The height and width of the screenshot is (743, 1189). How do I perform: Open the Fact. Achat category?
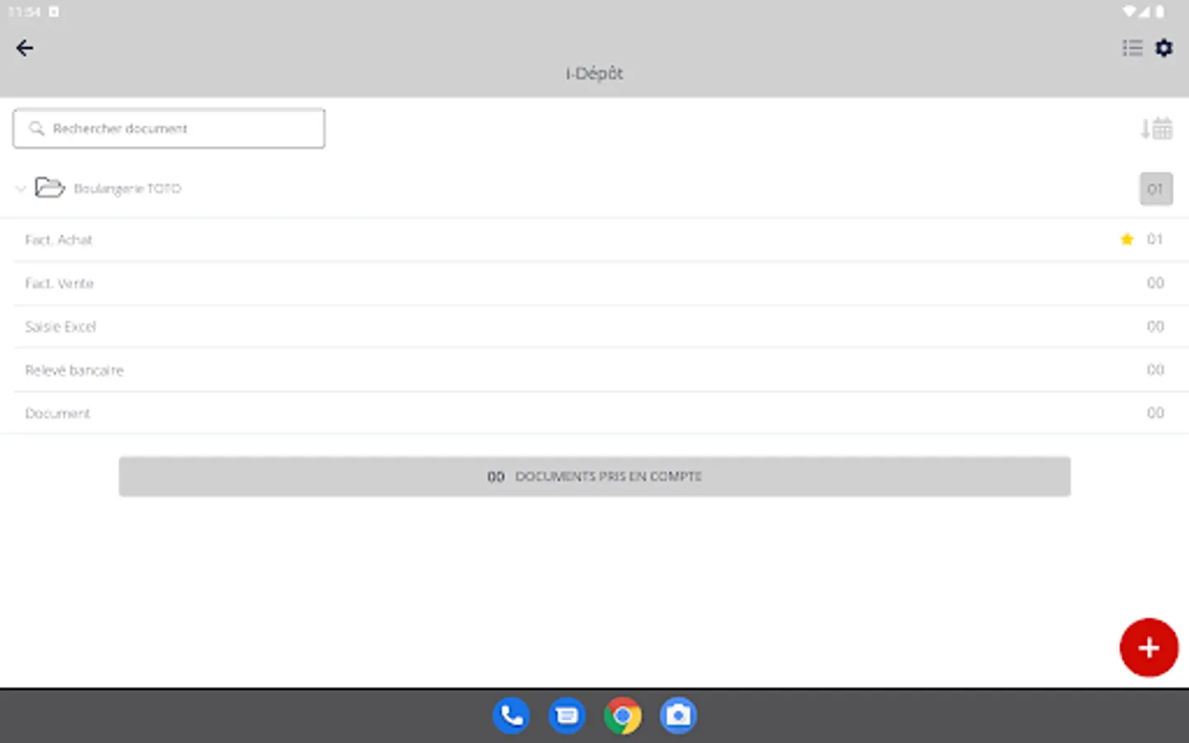tap(594, 240)
